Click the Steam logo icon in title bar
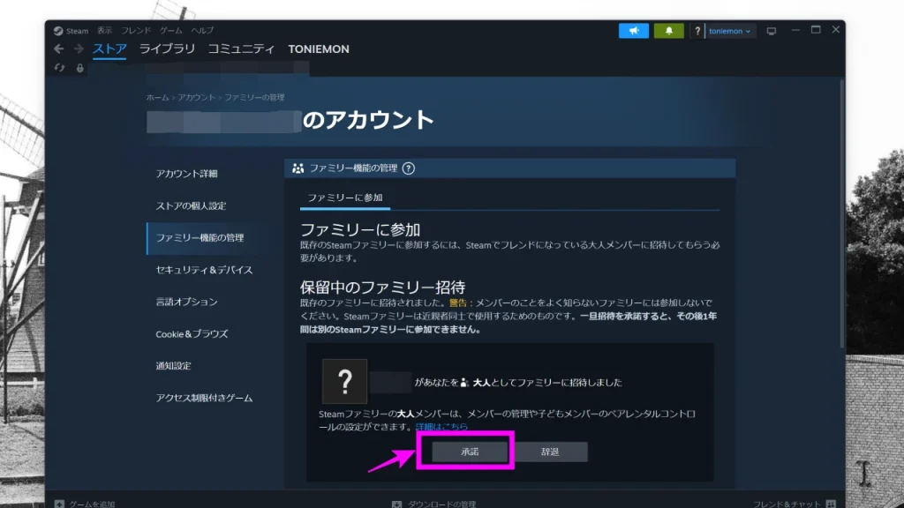The width and height of the screenshot is (904, 508). tap(58, 31)
